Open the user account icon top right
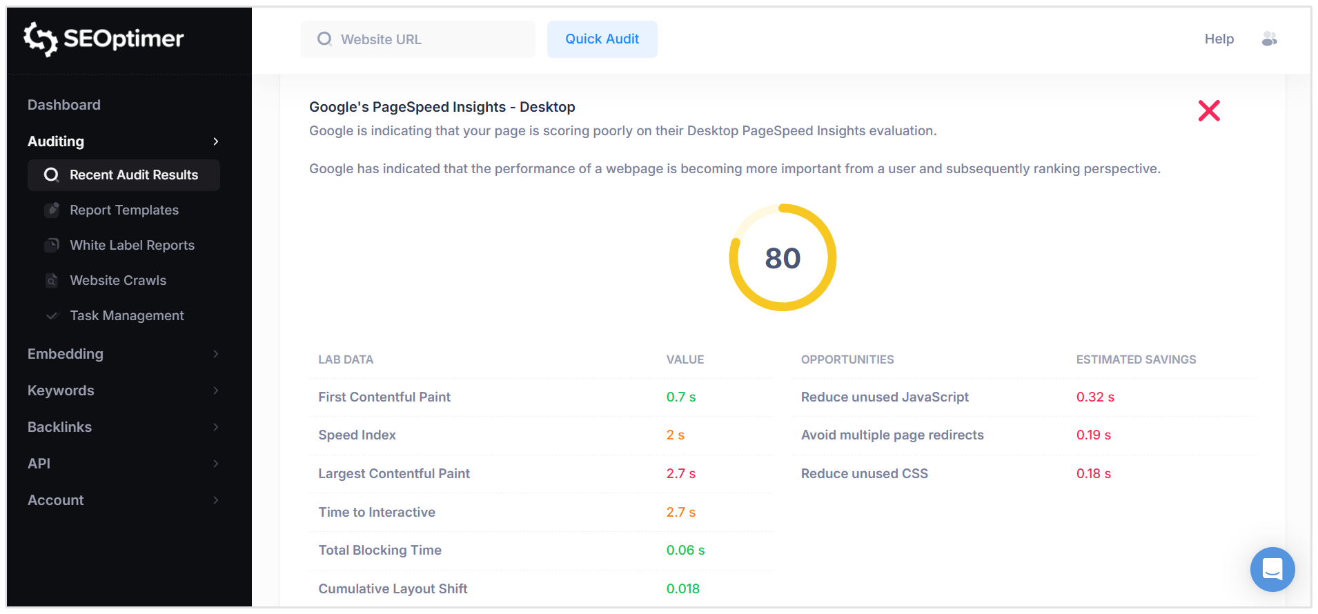The width and height of the screenshot is (1318, 614). 1270,39
